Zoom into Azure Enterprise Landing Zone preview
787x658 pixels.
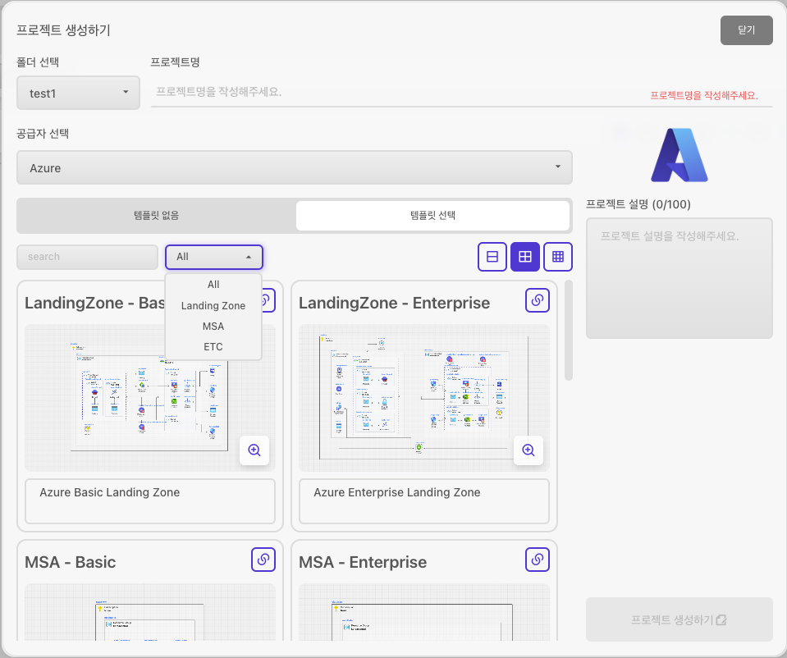pos(528,450)
